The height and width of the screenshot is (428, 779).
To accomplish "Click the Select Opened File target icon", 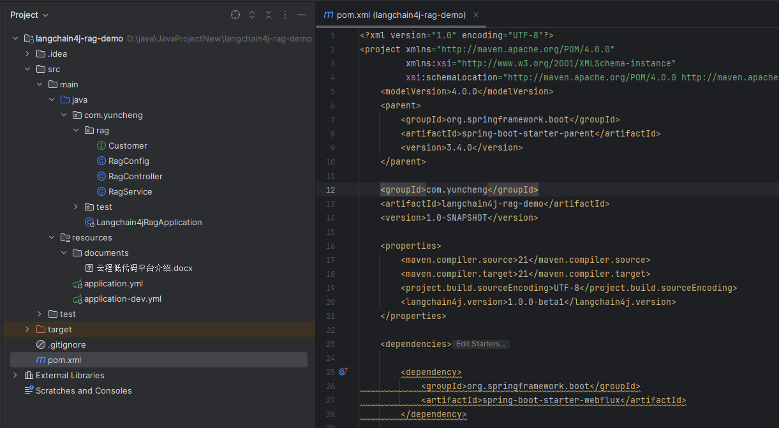I will click(x=235, y=15).
